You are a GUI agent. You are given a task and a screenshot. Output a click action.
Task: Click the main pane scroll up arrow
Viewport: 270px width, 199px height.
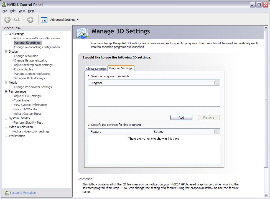(x=266, y=28)
